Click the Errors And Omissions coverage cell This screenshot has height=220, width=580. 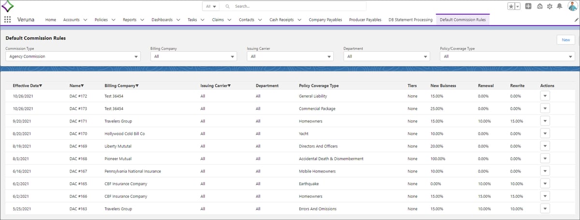click(x=318, y=209)
